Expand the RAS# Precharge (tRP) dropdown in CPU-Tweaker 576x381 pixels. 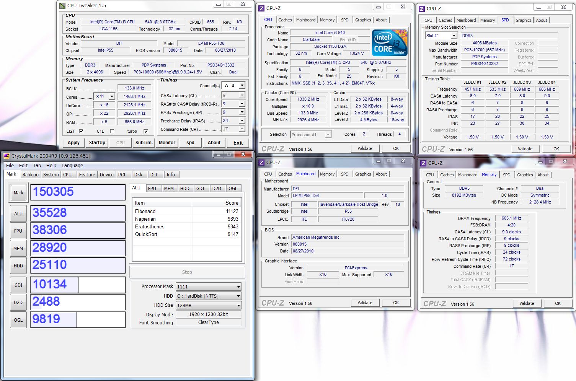point(242,112)
